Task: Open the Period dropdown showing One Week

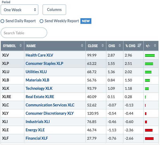Action: tap(19, 10)
